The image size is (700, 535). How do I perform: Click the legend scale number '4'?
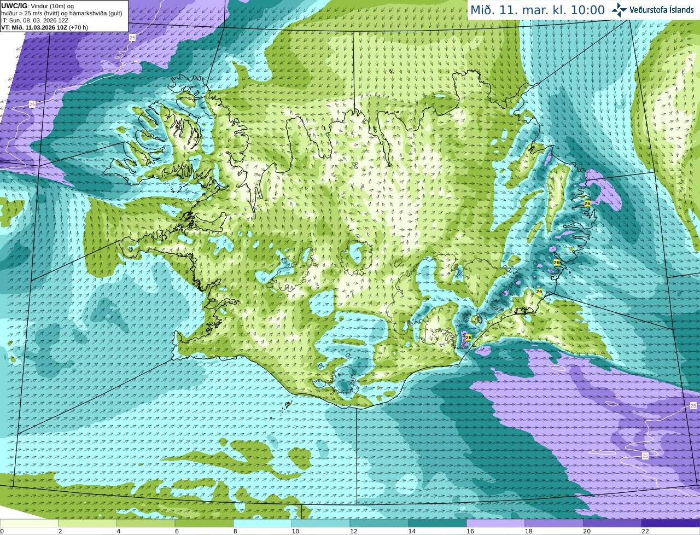click(x=118, y=531)
